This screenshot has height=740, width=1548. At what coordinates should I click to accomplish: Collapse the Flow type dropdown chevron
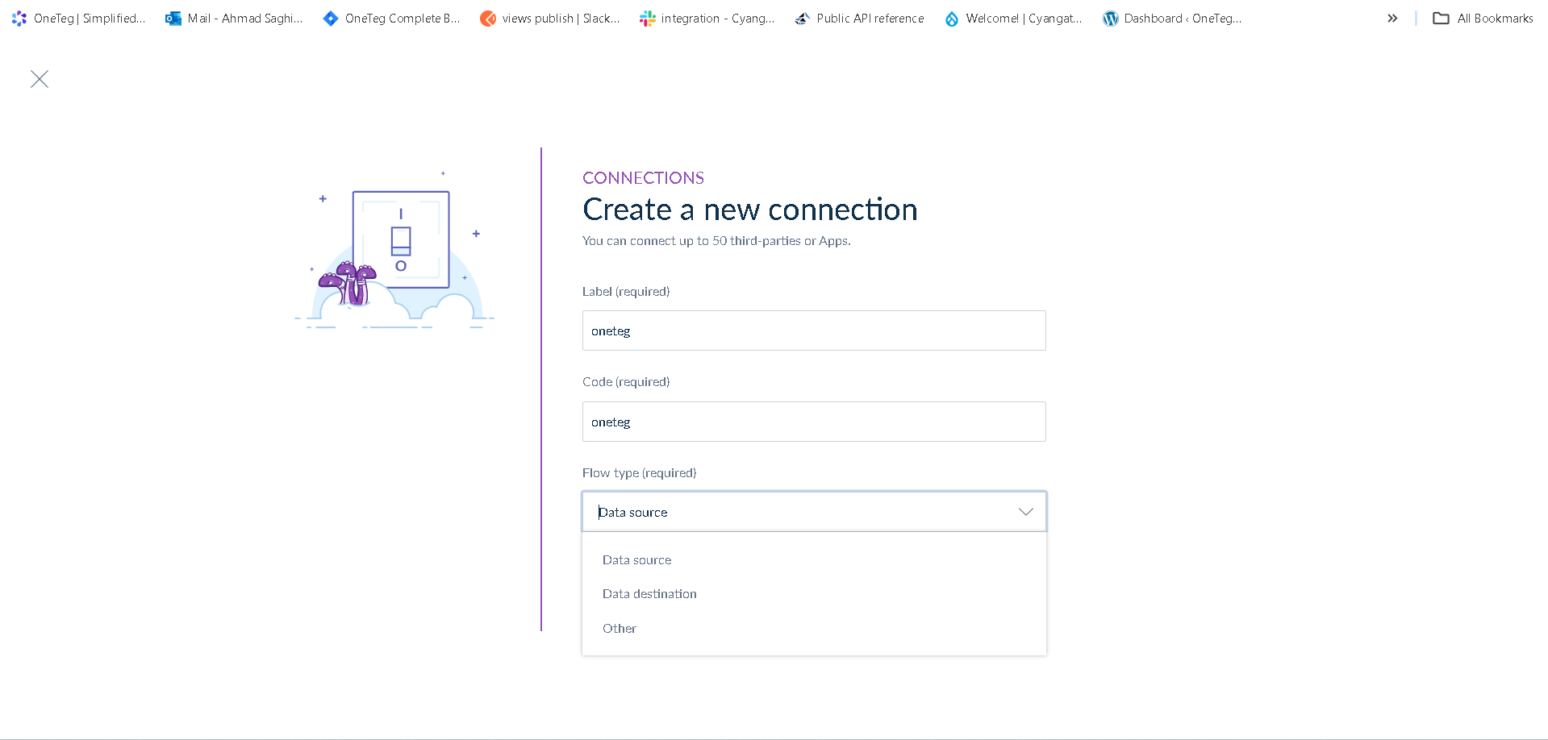[x=1025, y=512]
